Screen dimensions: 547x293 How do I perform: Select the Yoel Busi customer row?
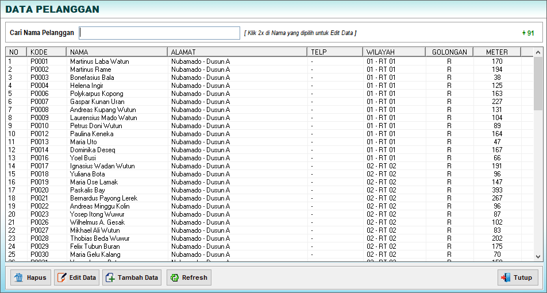83,158
